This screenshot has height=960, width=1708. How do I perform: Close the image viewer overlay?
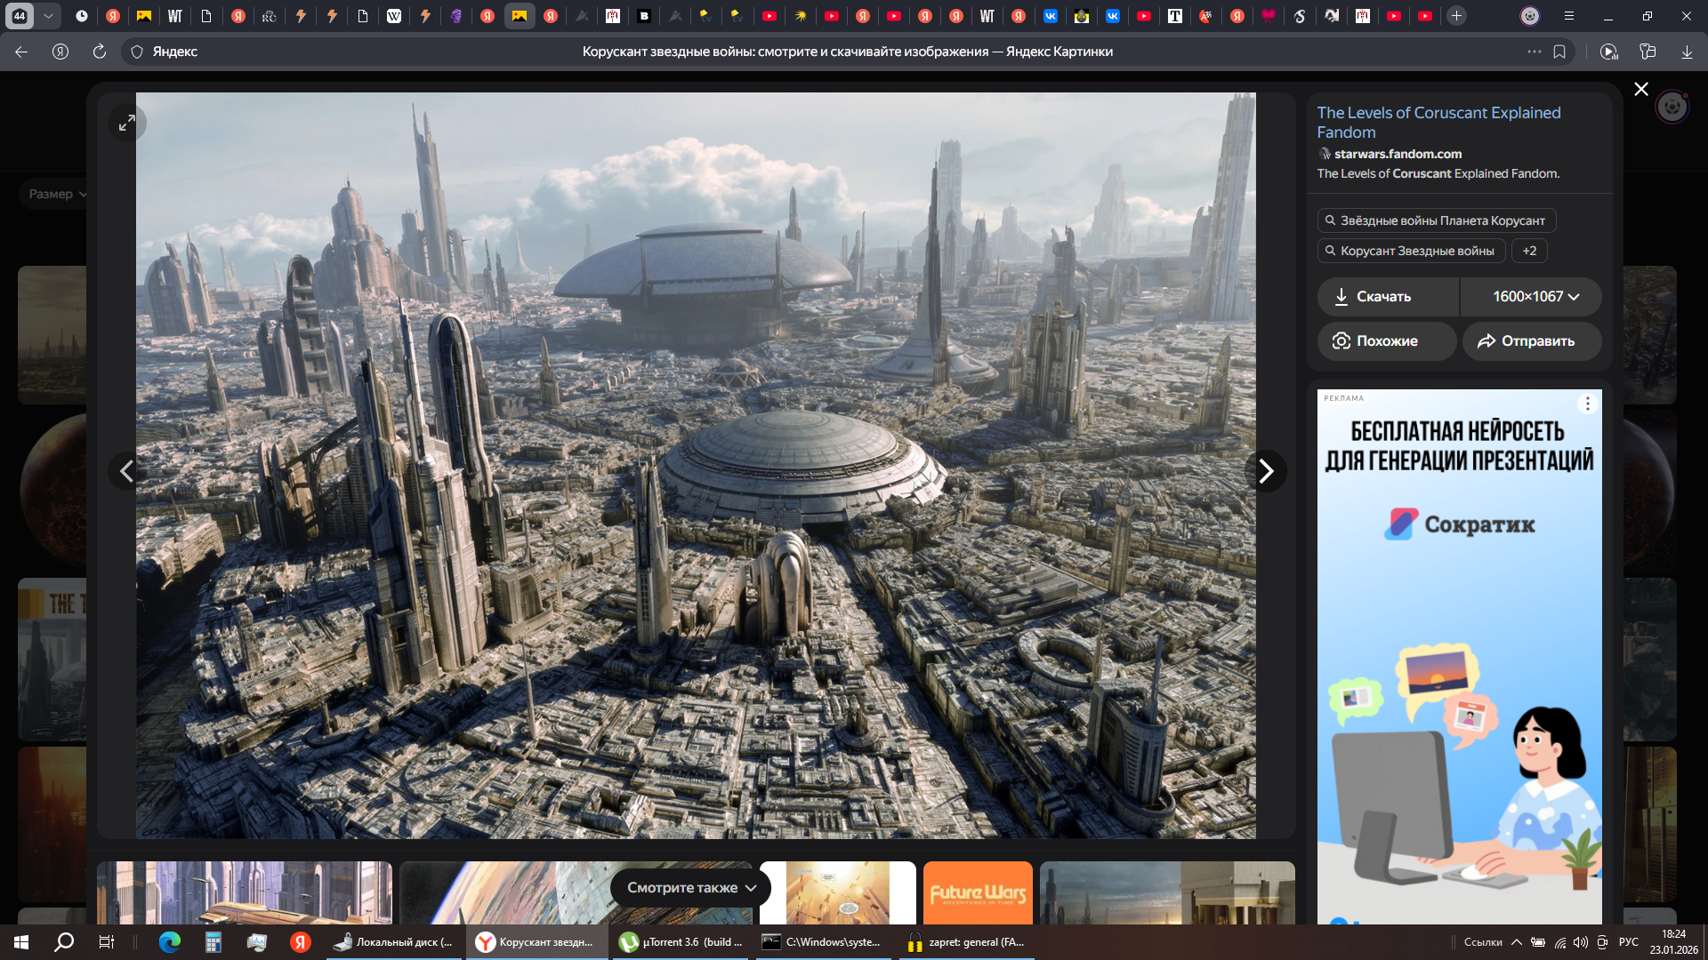pyautogui.click(x=1641, y=89)
